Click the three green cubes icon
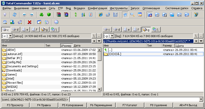 [42, 15]
